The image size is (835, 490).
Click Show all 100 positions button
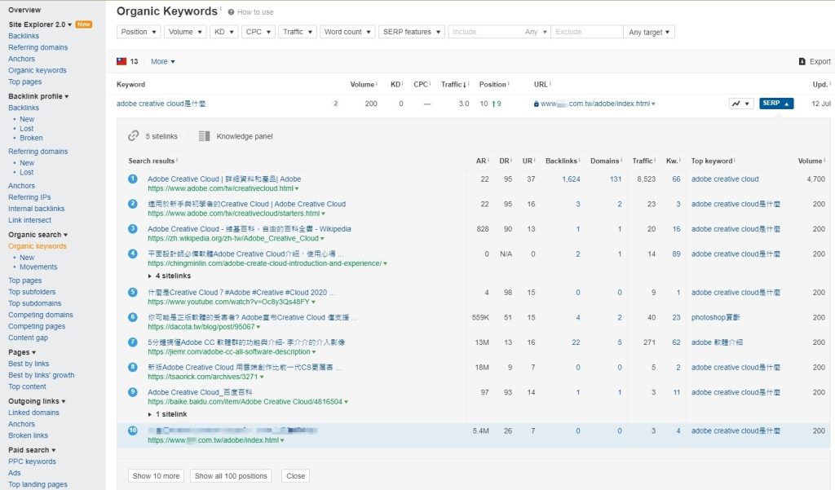click(231, 475)
